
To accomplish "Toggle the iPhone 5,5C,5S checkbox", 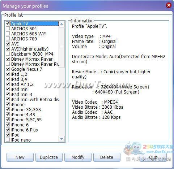I will coord(8,120).
